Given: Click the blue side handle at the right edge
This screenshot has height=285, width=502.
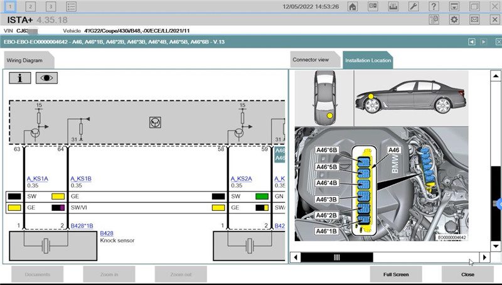Looking at the screenshot, I should click(x=498, y=203).
